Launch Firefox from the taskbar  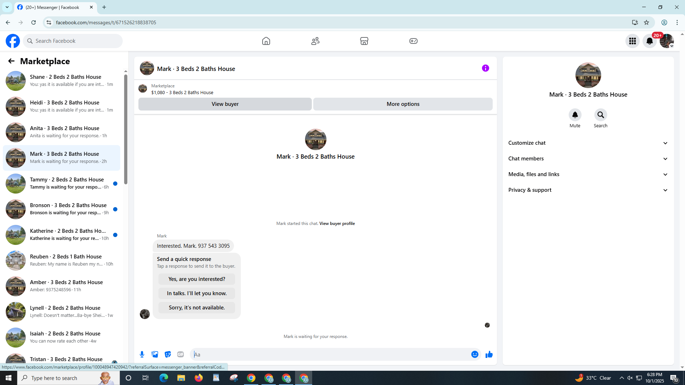[199, 378]
